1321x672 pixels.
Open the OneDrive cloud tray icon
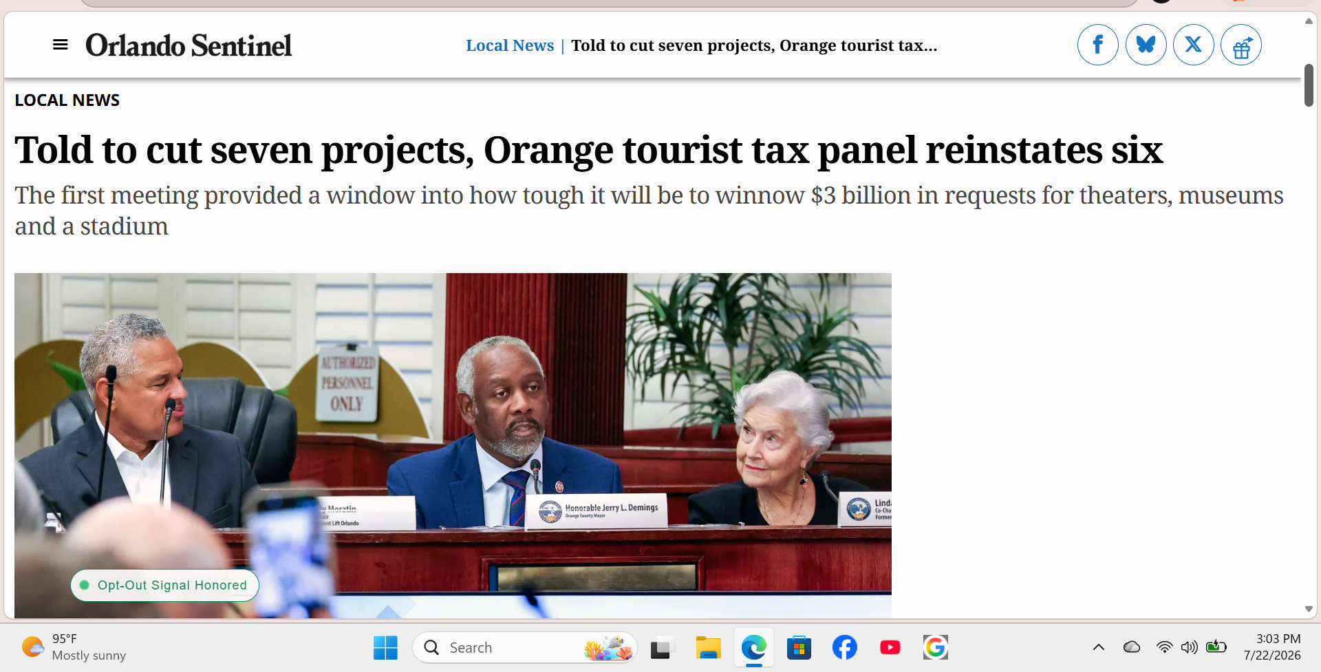pyautogui.click(x=1132, y=647)
